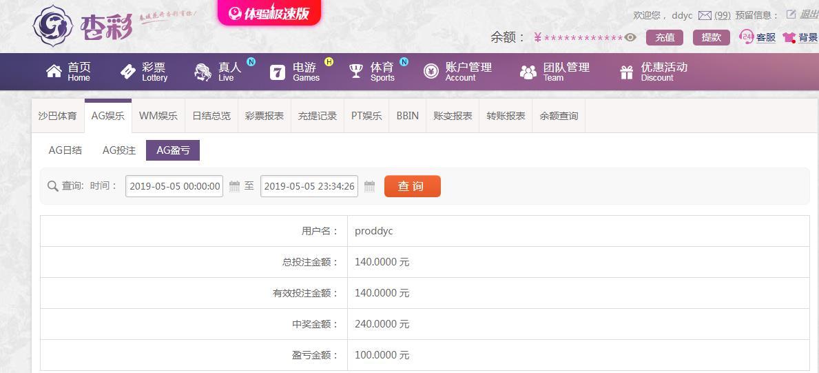Open the (99) messages link

[x=723, y=15]
